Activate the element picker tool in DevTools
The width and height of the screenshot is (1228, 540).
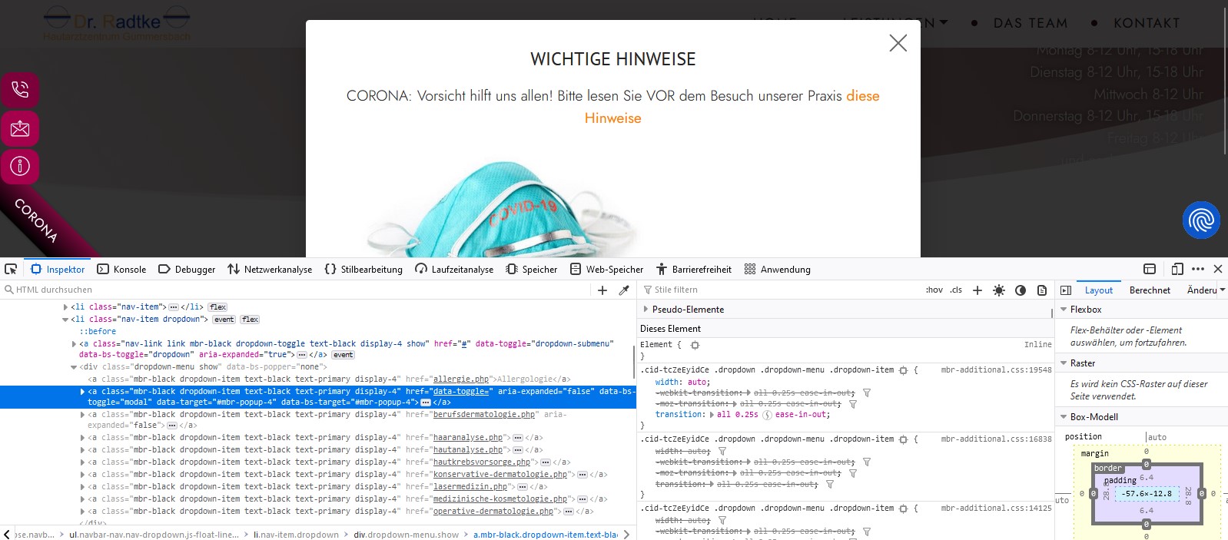coord(11,269)
